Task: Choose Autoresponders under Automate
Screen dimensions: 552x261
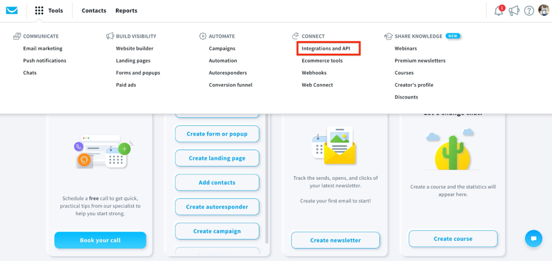Action: point(227,73)
